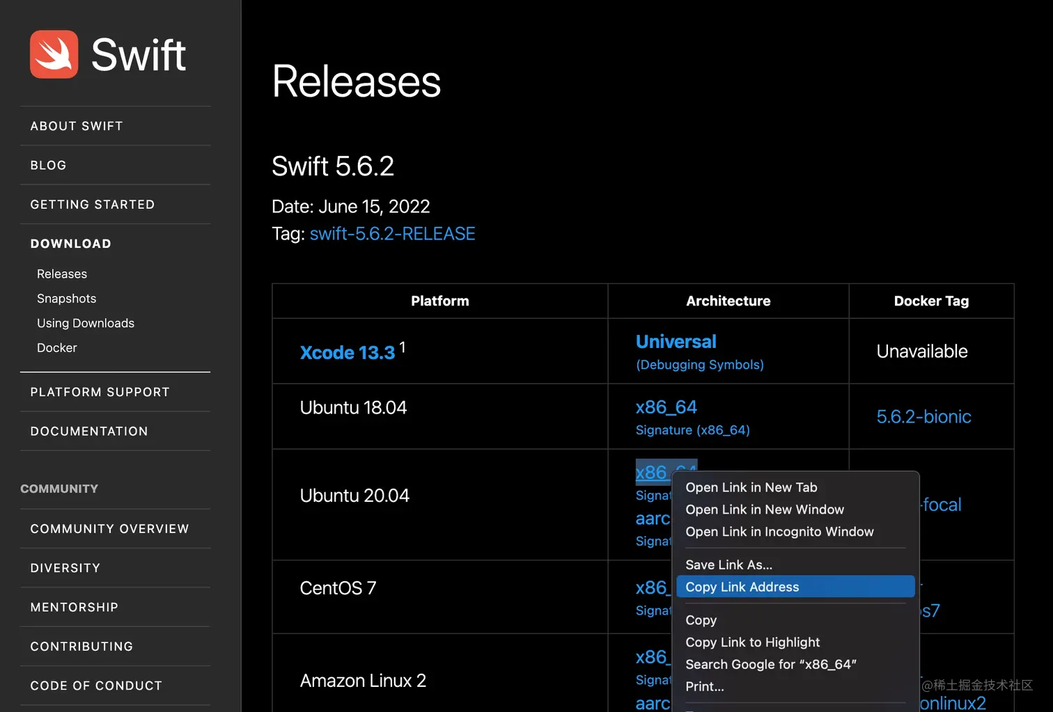Open swift-5.6.2-RELEASE tag link
The height and width of the screenshot is (712, 1053).
(x=393, y=234)
